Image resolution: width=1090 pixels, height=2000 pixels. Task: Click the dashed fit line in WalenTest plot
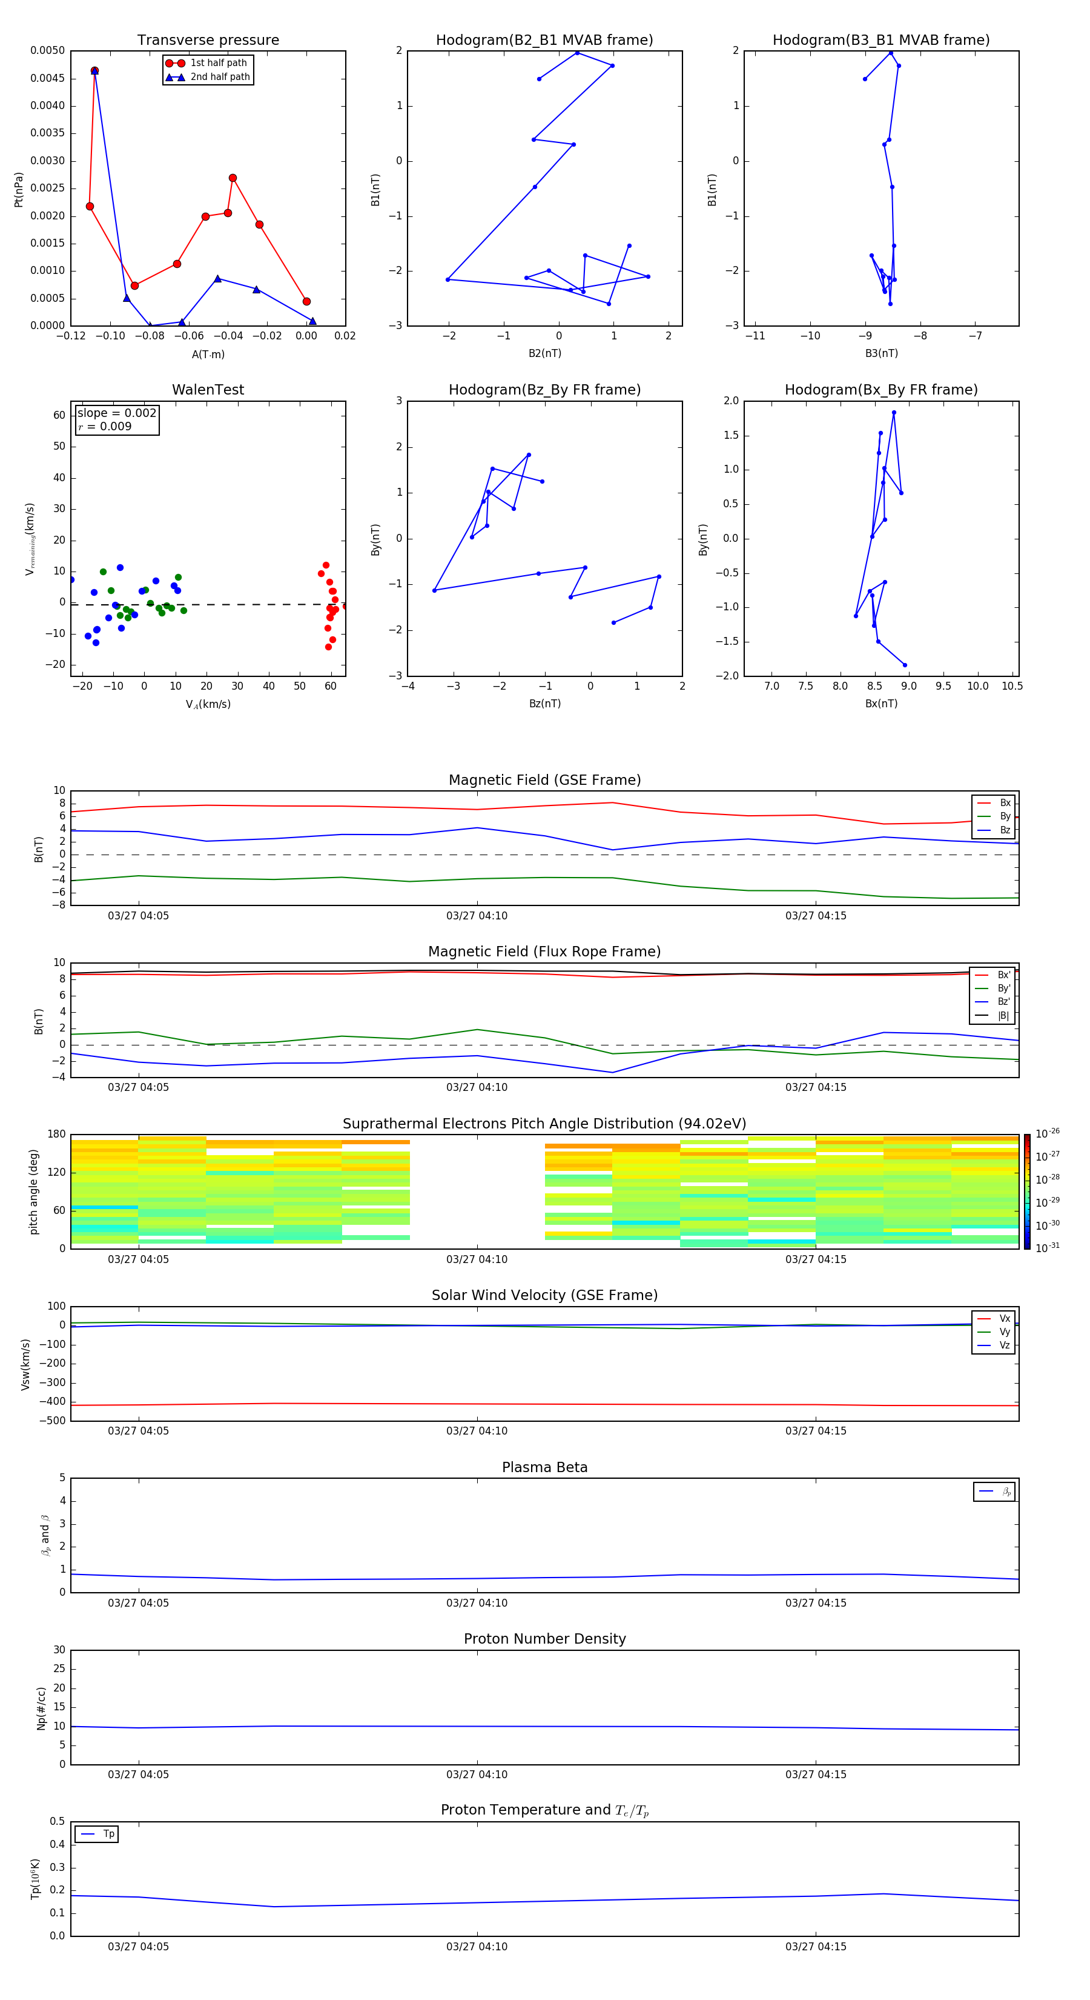point(208,604)
